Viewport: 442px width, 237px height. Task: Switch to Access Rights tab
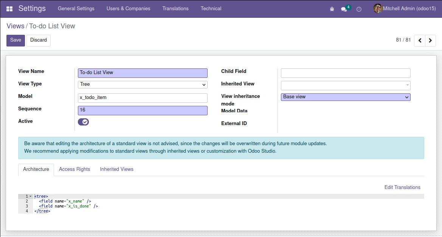(x=74, y=169)
